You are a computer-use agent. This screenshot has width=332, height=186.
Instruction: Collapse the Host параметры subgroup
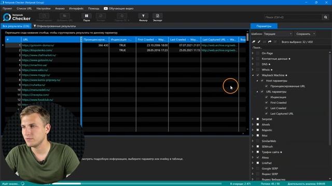(x=257, y=81)
